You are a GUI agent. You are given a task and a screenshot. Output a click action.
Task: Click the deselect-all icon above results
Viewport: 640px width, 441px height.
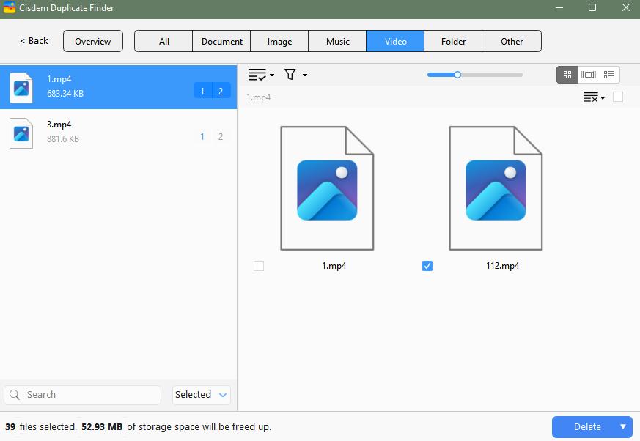coord(591,97)
